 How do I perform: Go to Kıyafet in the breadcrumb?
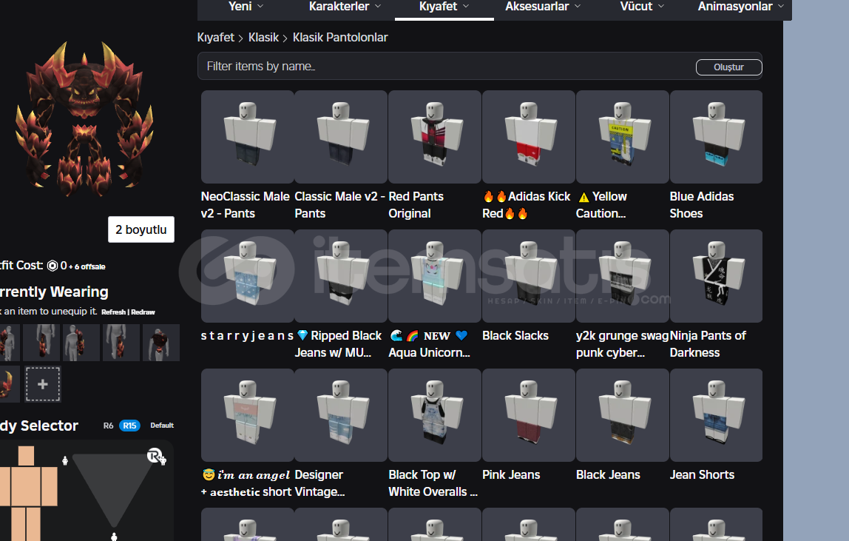coord(215,38)
